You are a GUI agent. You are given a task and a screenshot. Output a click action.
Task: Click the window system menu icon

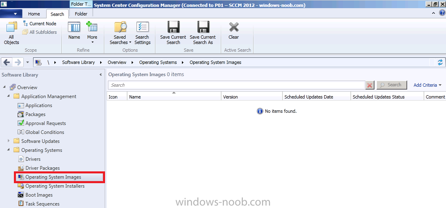(x=3, y=4)
